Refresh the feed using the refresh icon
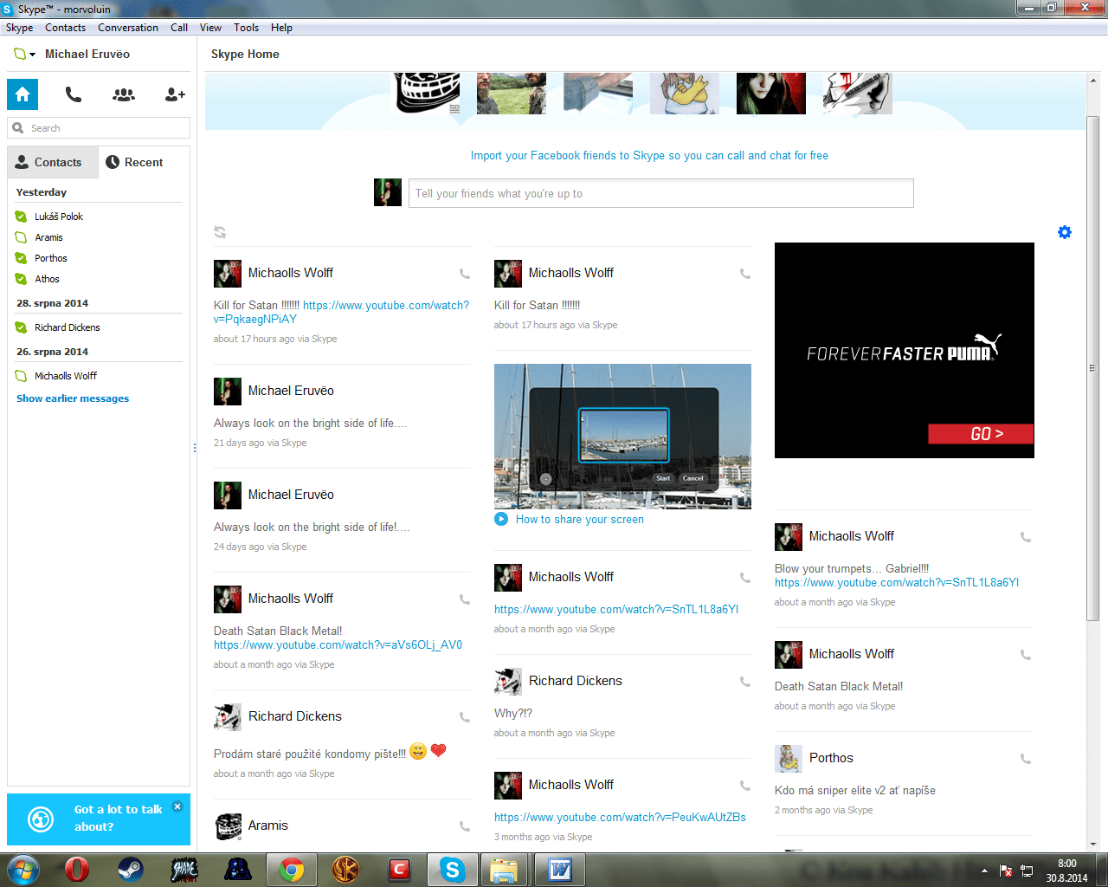1108x887 pixels. [x=220, y=232]
